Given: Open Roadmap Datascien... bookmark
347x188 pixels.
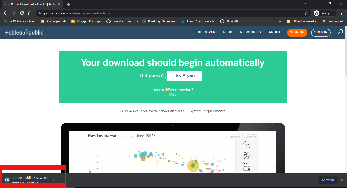Looking at the screenshot, I should [160, 21].
